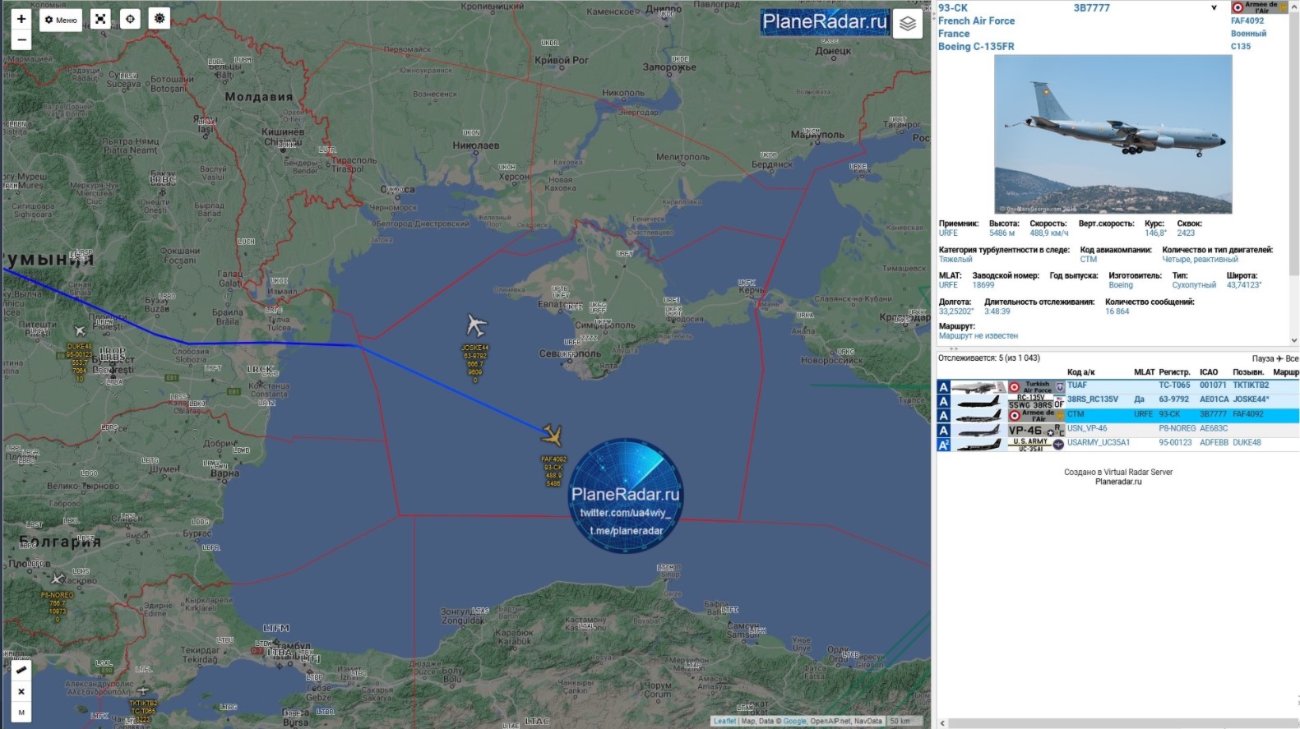Click the Маршрут не известен text
Image resolution: width=1300 pixels, height=729 pixels.
coord(978,336)
